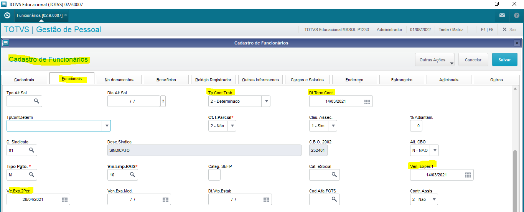Image resolution: width=524 pixels, height=212 pixels.
Task: Open lookup magnifier for C. Sindicato
Action: (x=32, y=150)
